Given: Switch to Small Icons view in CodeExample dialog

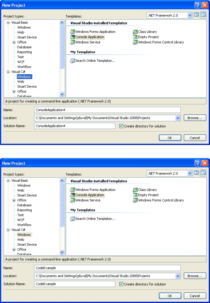Looking at the screenshot, I should (x=203, y=173).
